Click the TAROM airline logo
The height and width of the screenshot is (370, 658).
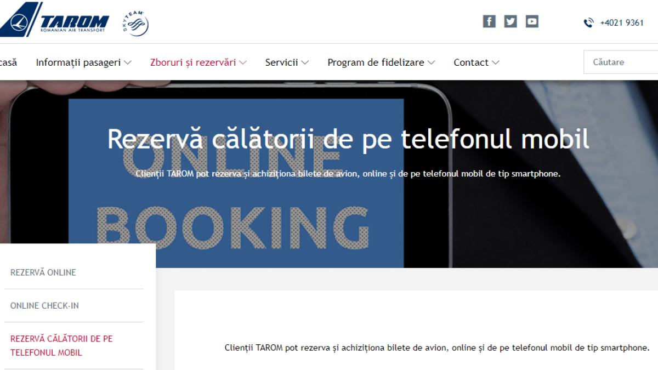54,20
